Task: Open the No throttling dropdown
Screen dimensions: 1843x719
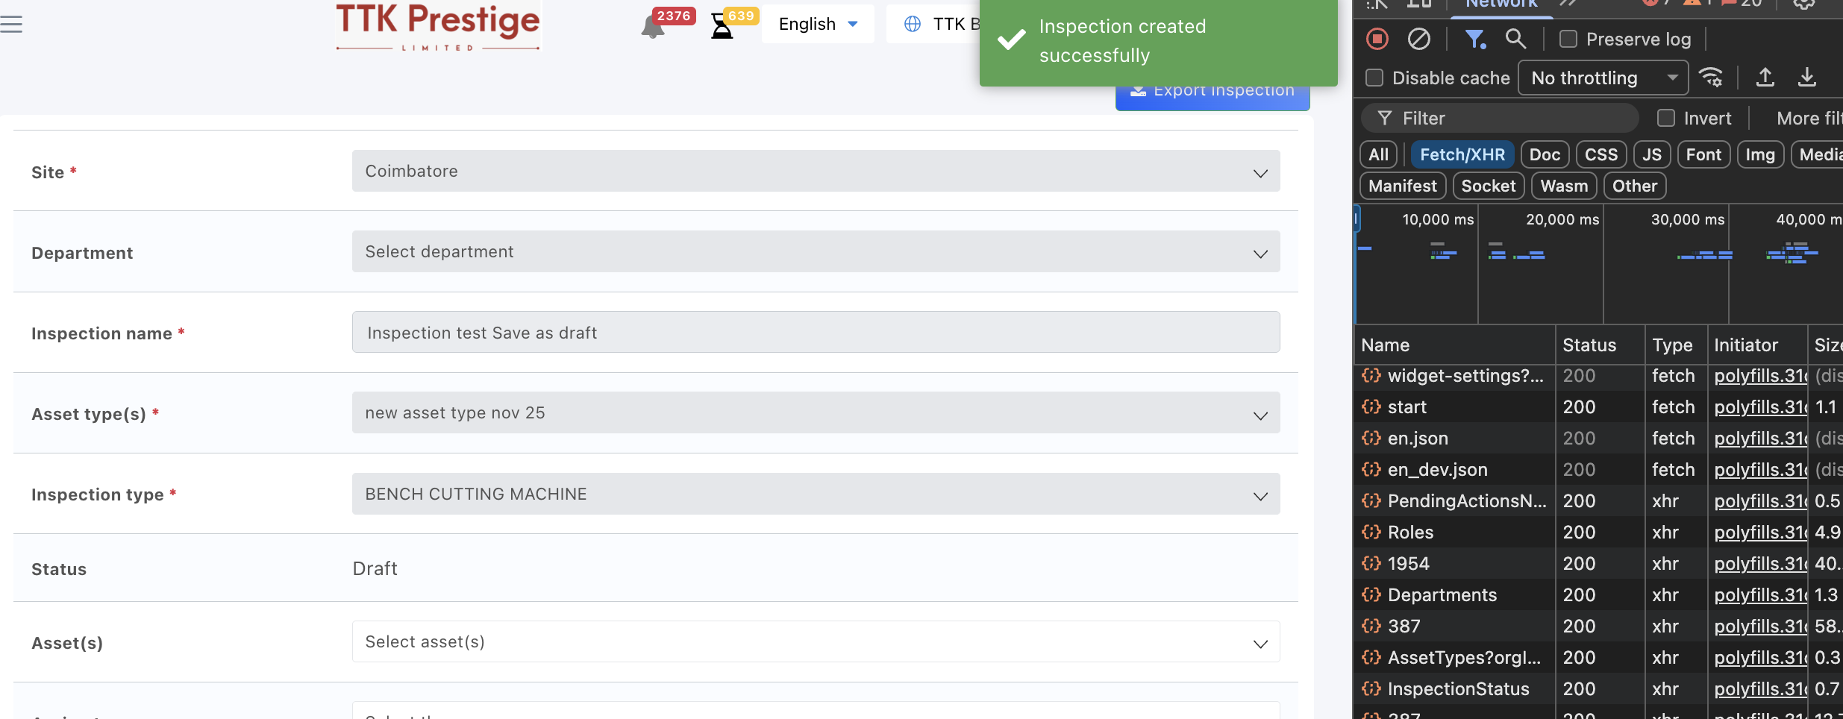Action: pyautogui.click(x=1603, y=78)
